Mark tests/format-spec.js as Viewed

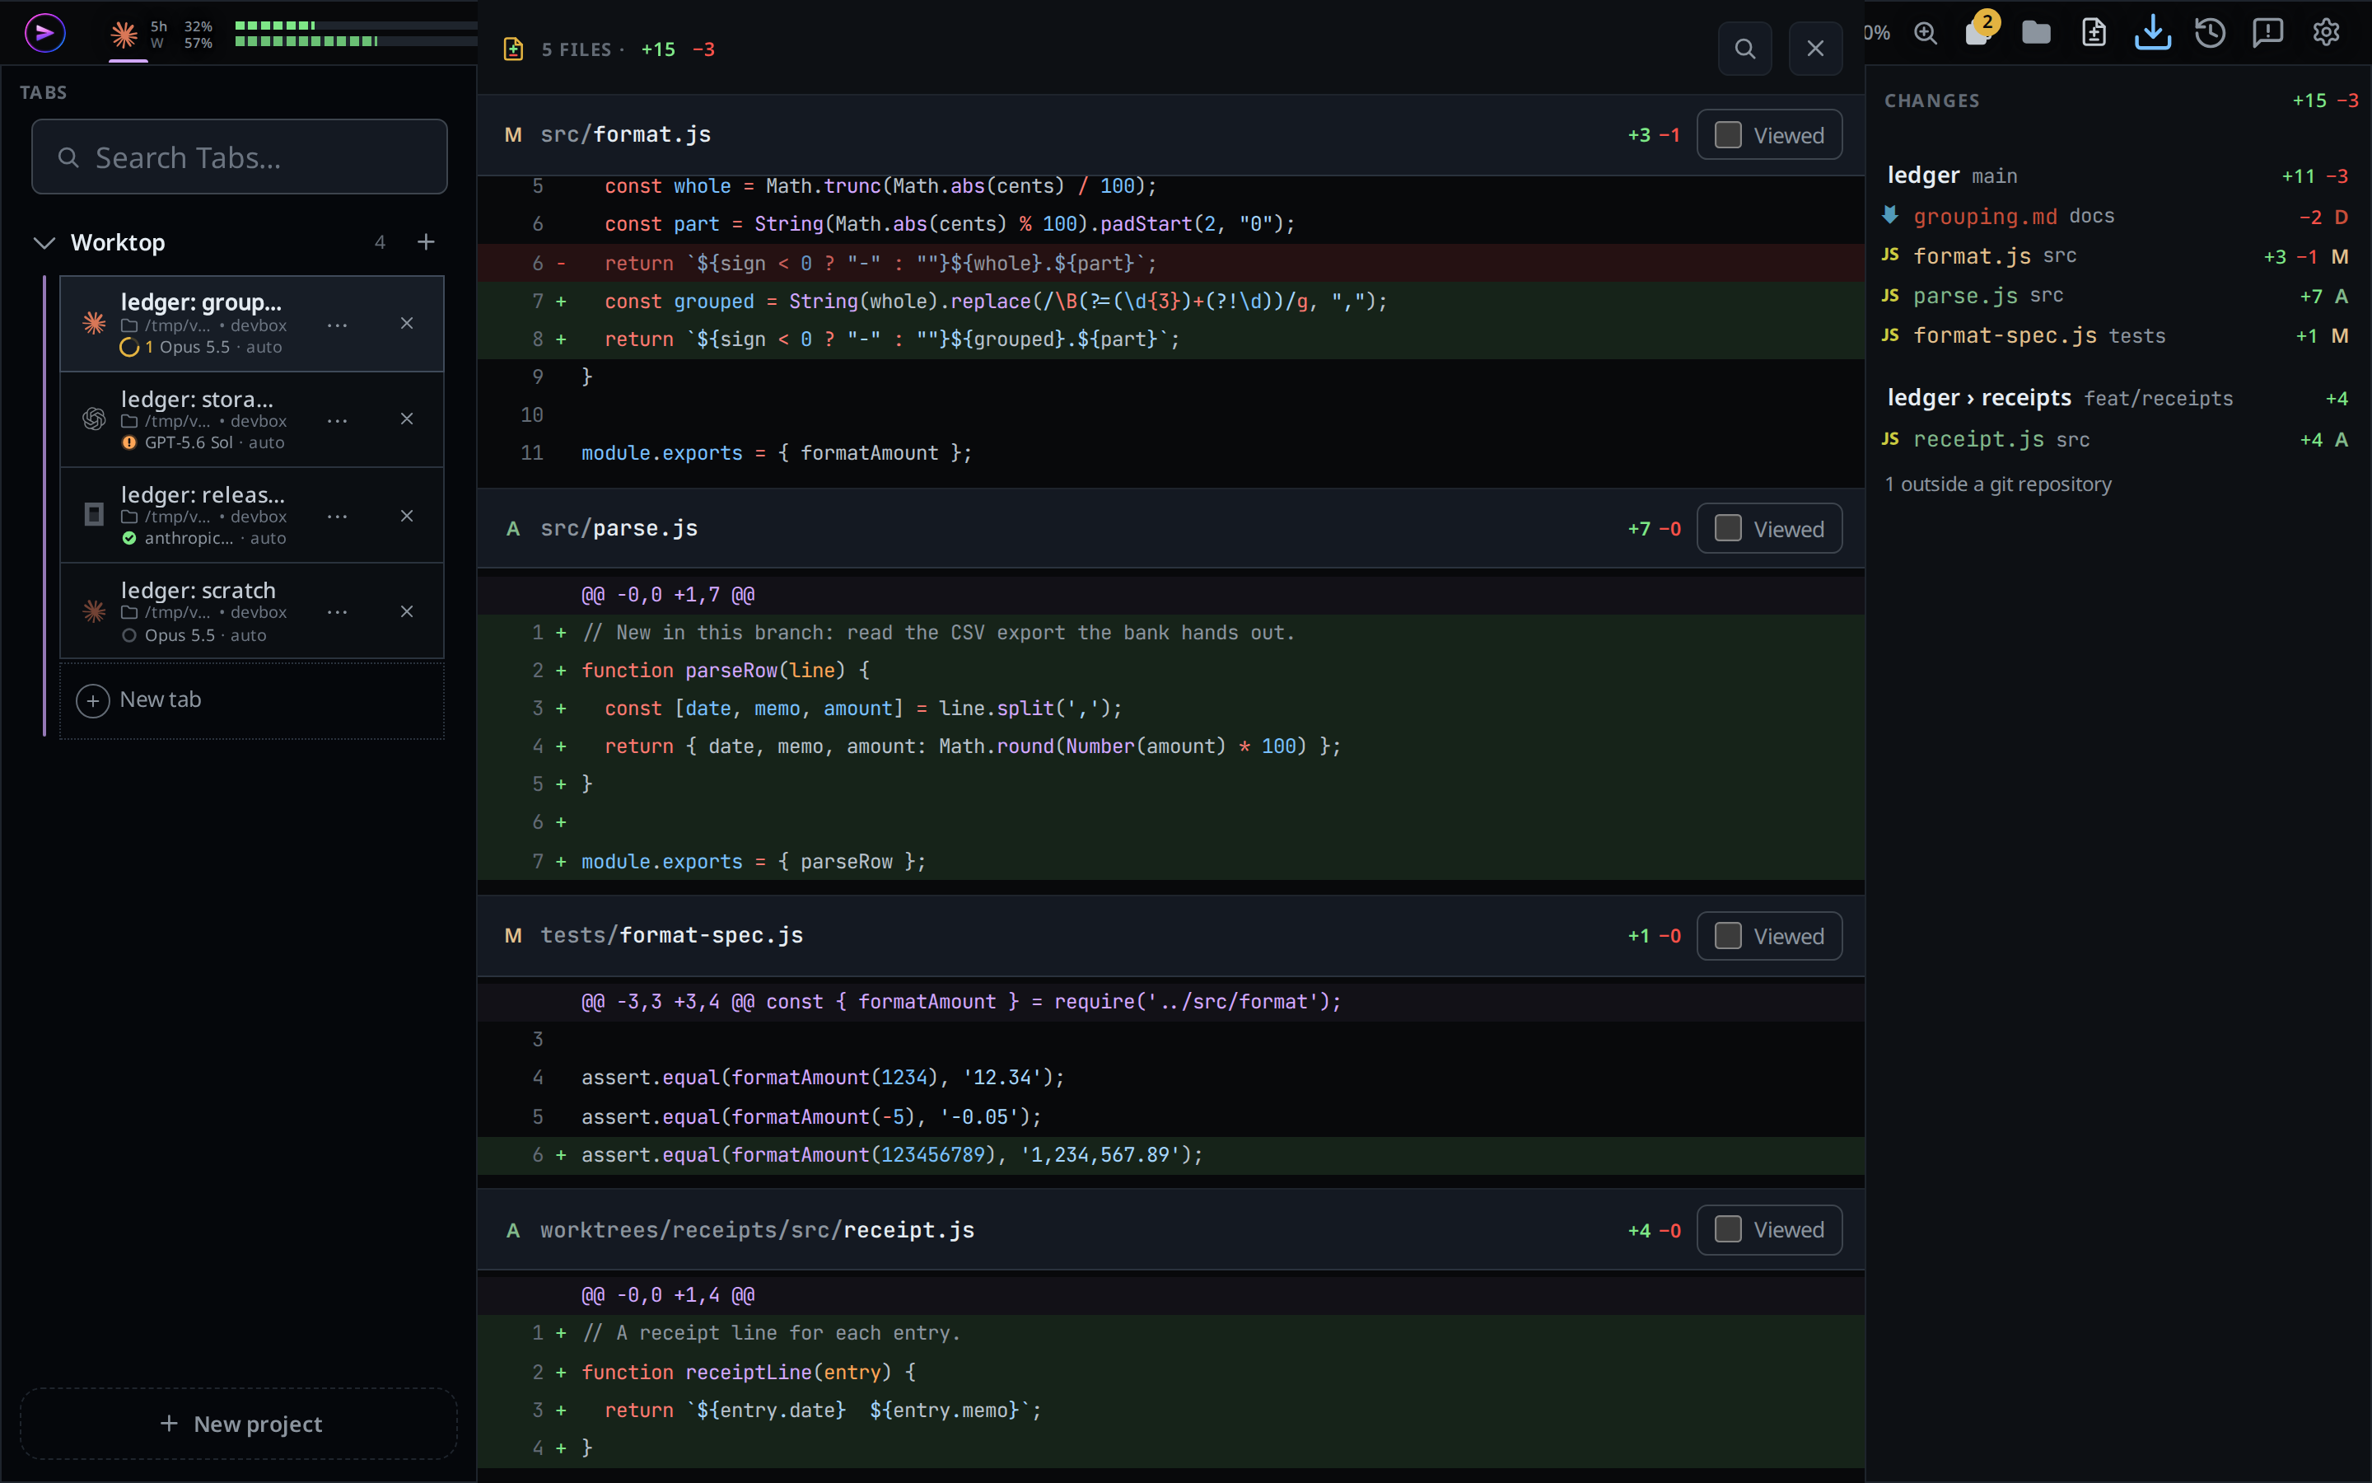coord(1769,936)
